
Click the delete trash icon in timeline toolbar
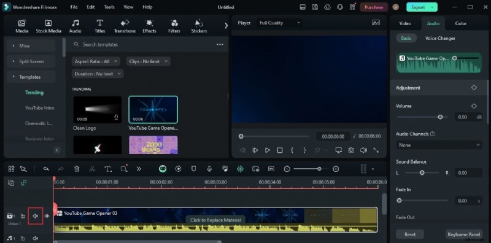pyautogui.click(x=76, y=169)
